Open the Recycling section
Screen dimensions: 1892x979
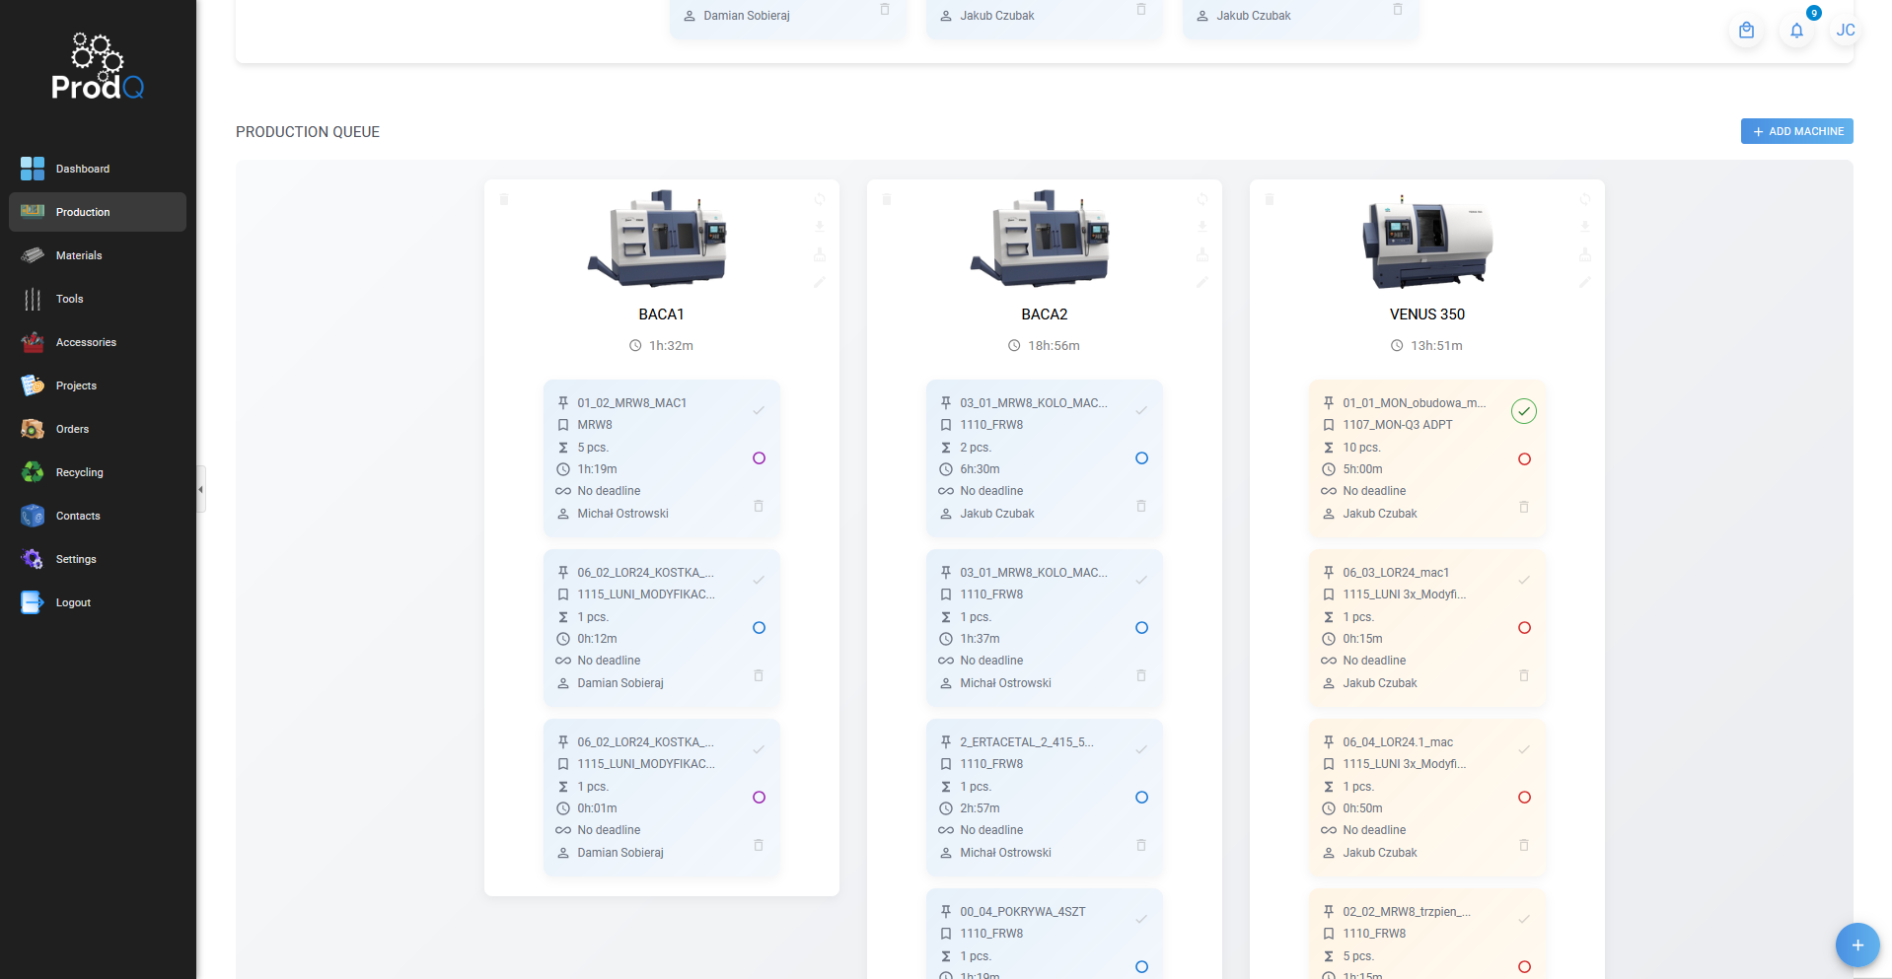coord(79,472)
